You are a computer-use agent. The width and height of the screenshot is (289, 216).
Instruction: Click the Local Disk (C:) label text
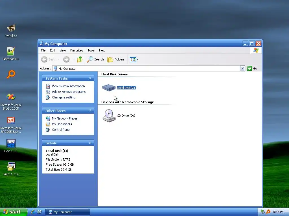click(127, 88)
